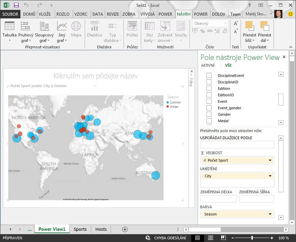Check the Event_gender field
Screen dimensions: 296x242
(x=209, y=108)
